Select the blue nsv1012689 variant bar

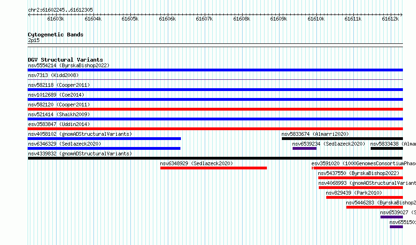(215, 99)
